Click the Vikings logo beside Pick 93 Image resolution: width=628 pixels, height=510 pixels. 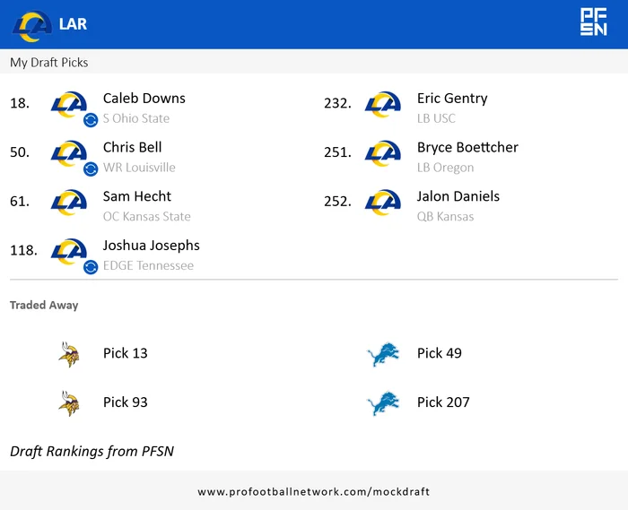(69, 403)
